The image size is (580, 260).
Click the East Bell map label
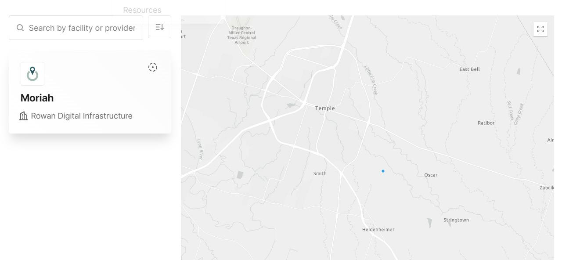tap(469, 69)
